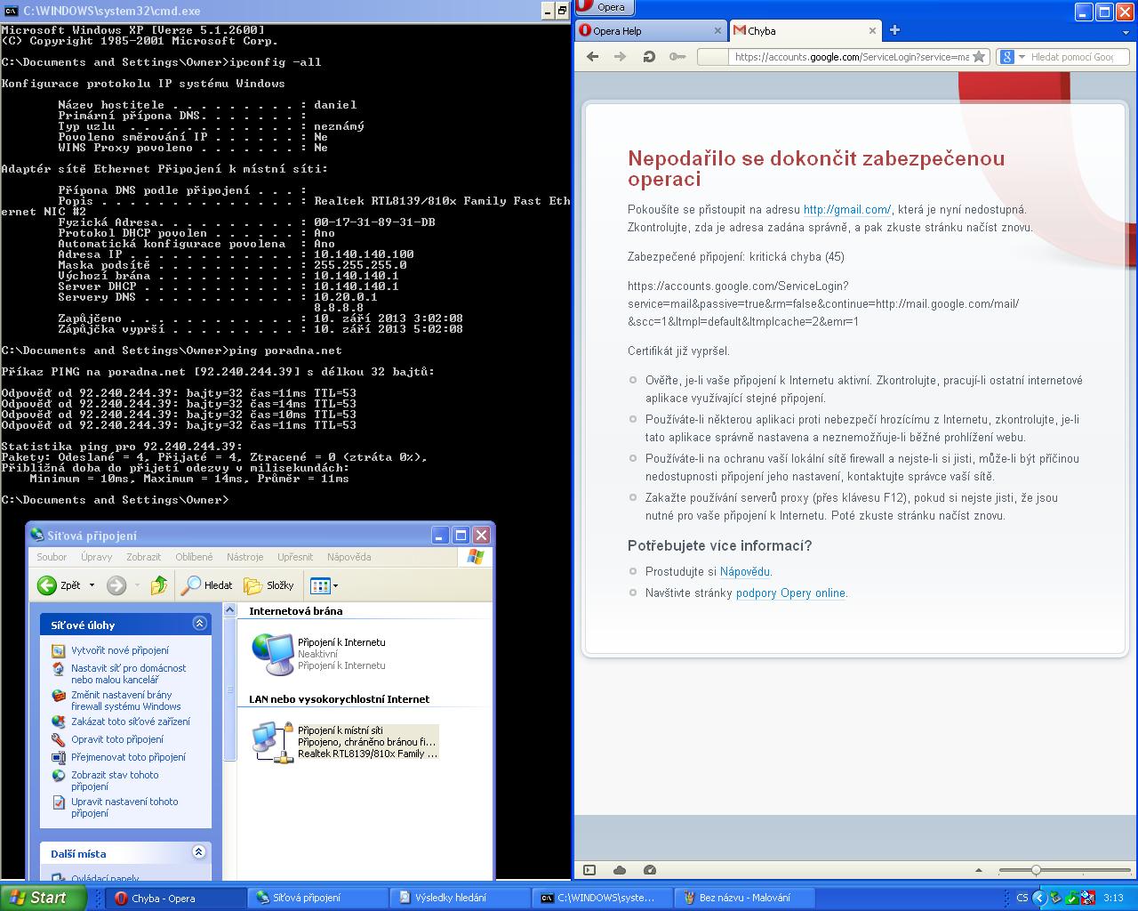Expand Opera zoom menu arrow
Viewport: 1138px width, 911px height.
pyautogui.click(x=979, y=870)
